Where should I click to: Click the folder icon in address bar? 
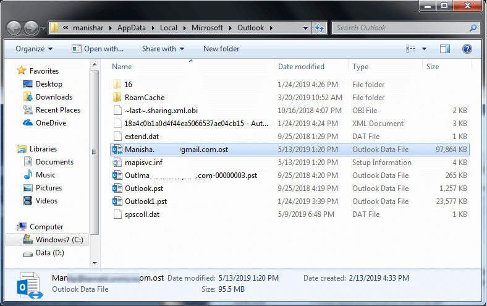(x=54, y=28)
